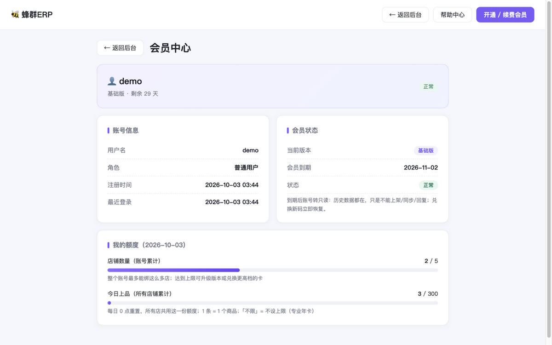Click the 会员状态 section heading
This screenshot has height=345, width=552.
(305, 130)
